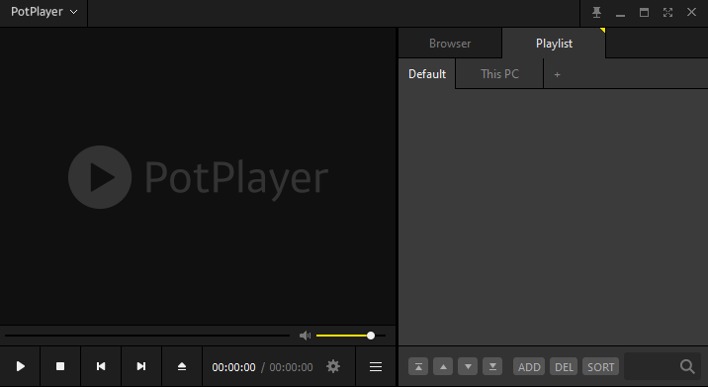Move the selected playlist item up
The width and height of the screenshot is (708, 387).
[443, 366]
